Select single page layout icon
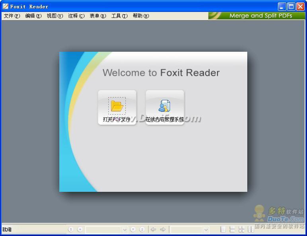Viewport: 307px width, 236px height. point(223,229)
